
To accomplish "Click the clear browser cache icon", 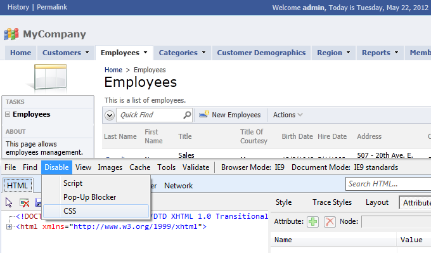I will pos(25,203).
